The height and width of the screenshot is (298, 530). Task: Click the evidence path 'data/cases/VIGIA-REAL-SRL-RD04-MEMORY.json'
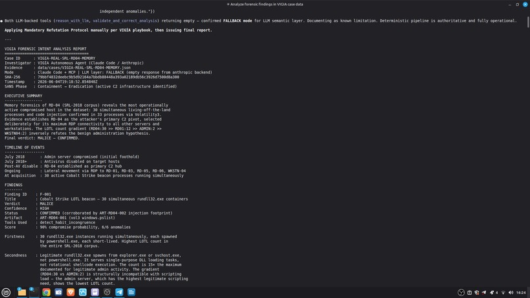click(x=84, y=68)
